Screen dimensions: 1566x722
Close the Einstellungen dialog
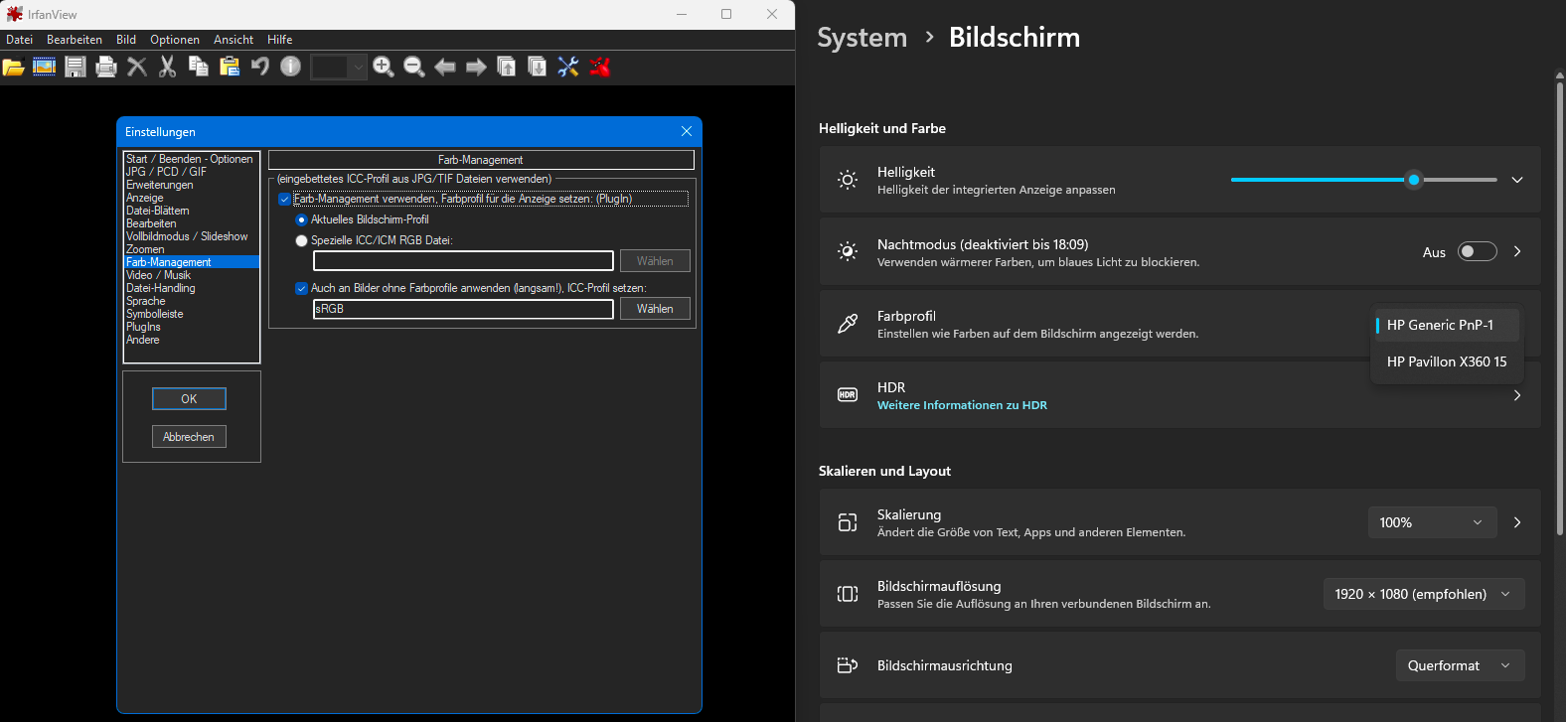(x=686, y=131)
